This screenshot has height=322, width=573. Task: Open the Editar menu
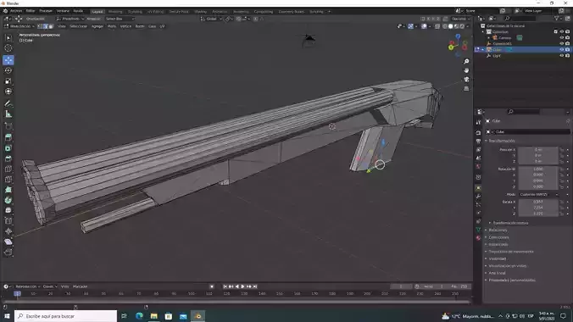31,11
